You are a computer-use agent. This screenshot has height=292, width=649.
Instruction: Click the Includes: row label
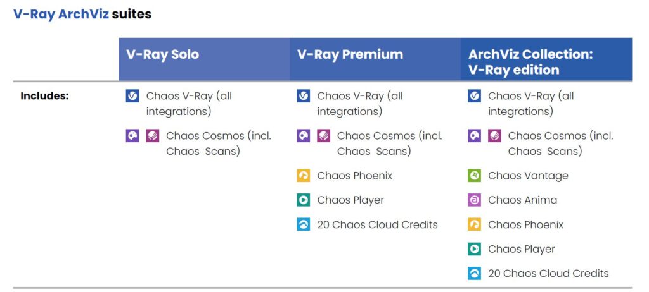pos(44,96)
